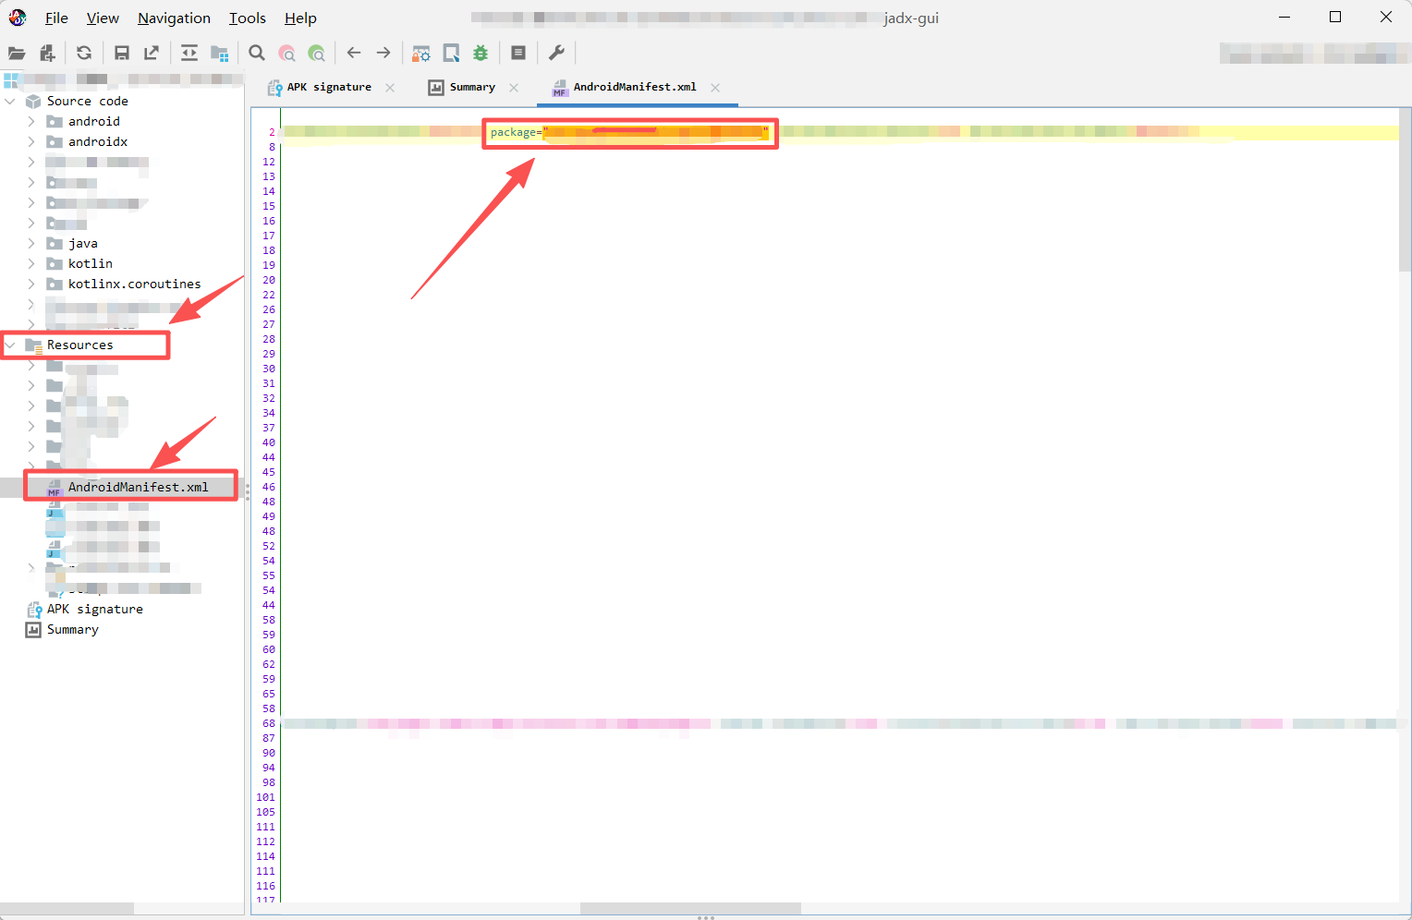Toggle the deobfuscation button
The height and width of the screenshot is (920, 1412).
421,54
